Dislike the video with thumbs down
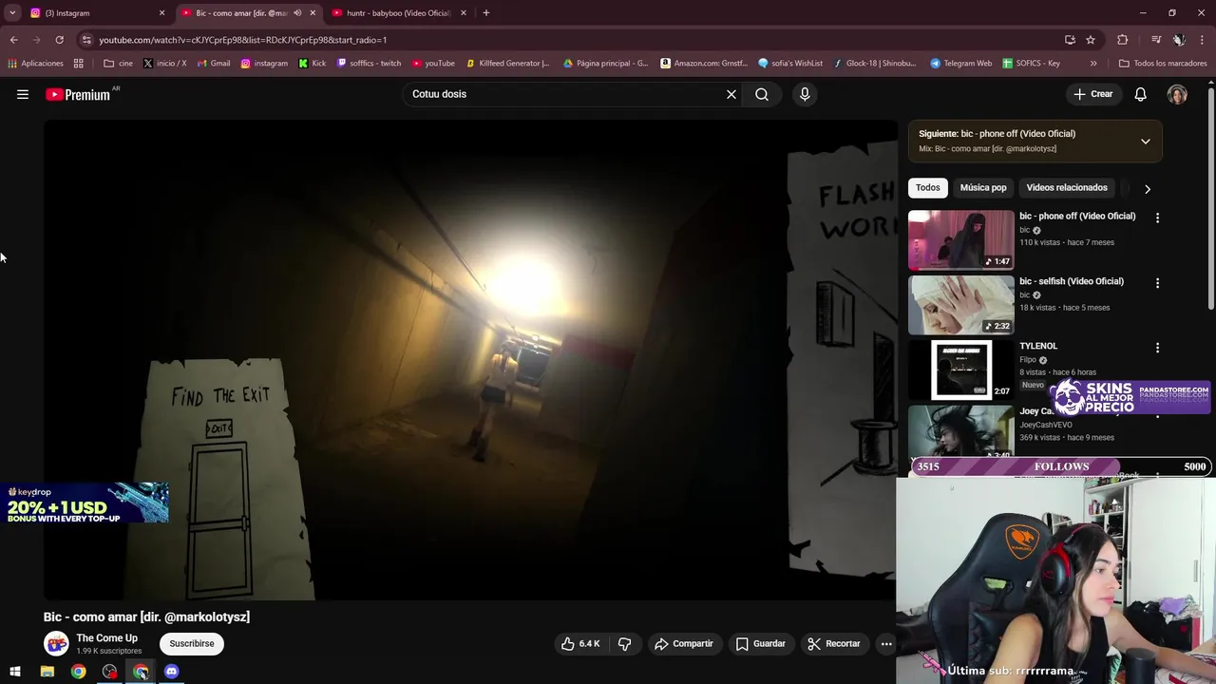This screenshot has height=684, width=1216. coord(624,643)
